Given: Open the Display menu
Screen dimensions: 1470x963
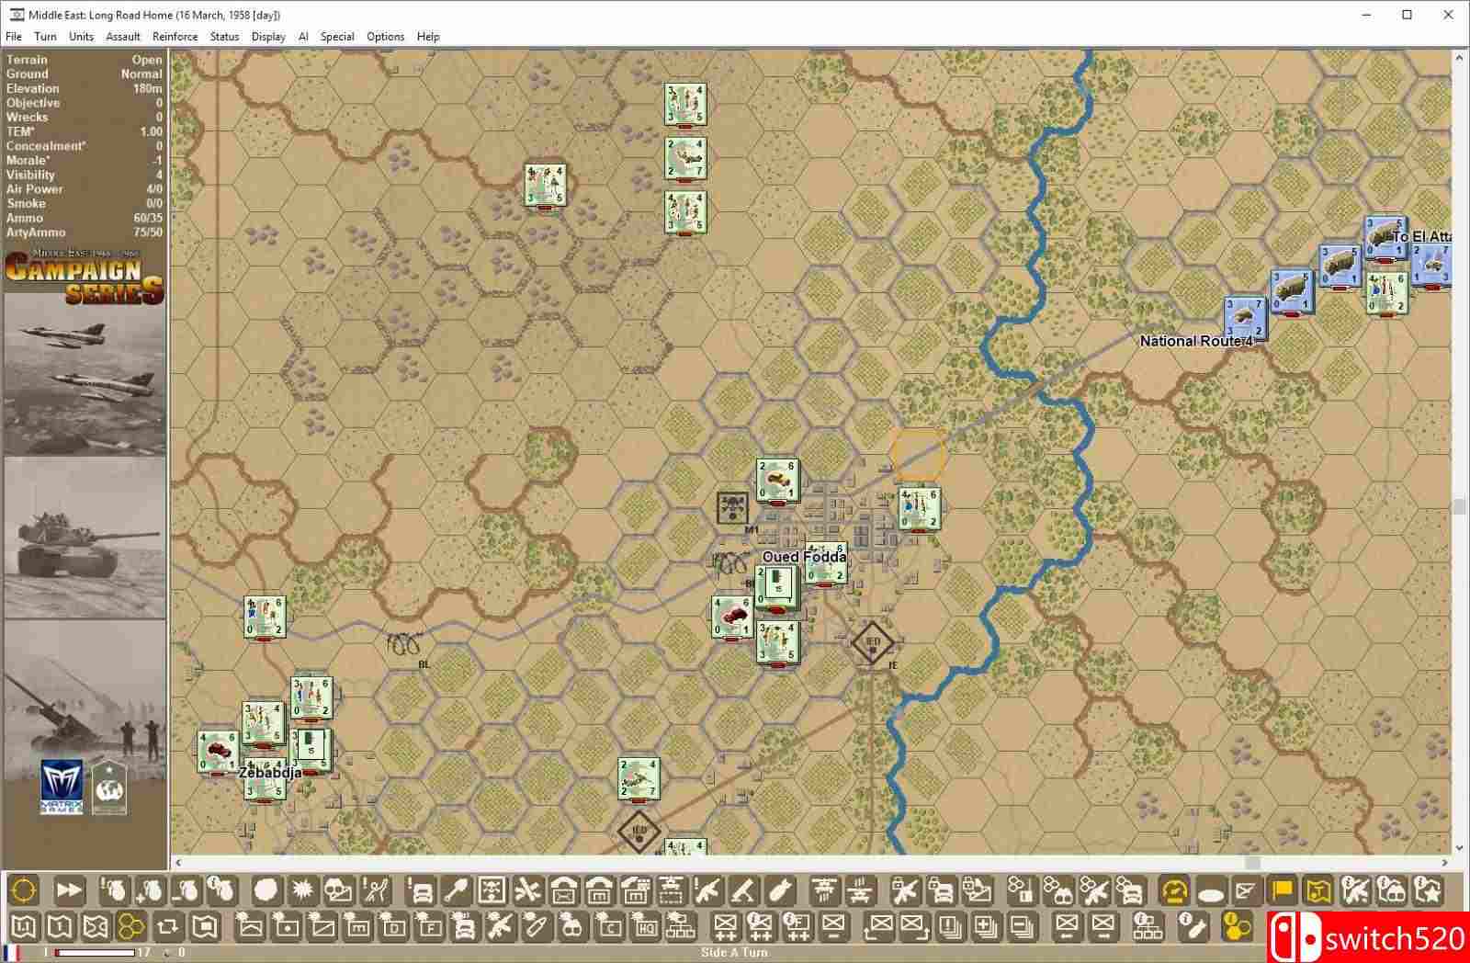Looking at the screenshot, I should click(x=268, y=37).
